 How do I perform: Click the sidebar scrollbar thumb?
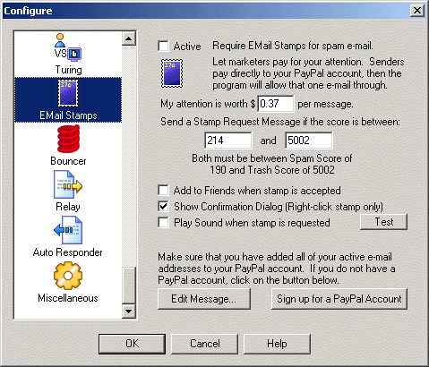click(x=129, y=286)
